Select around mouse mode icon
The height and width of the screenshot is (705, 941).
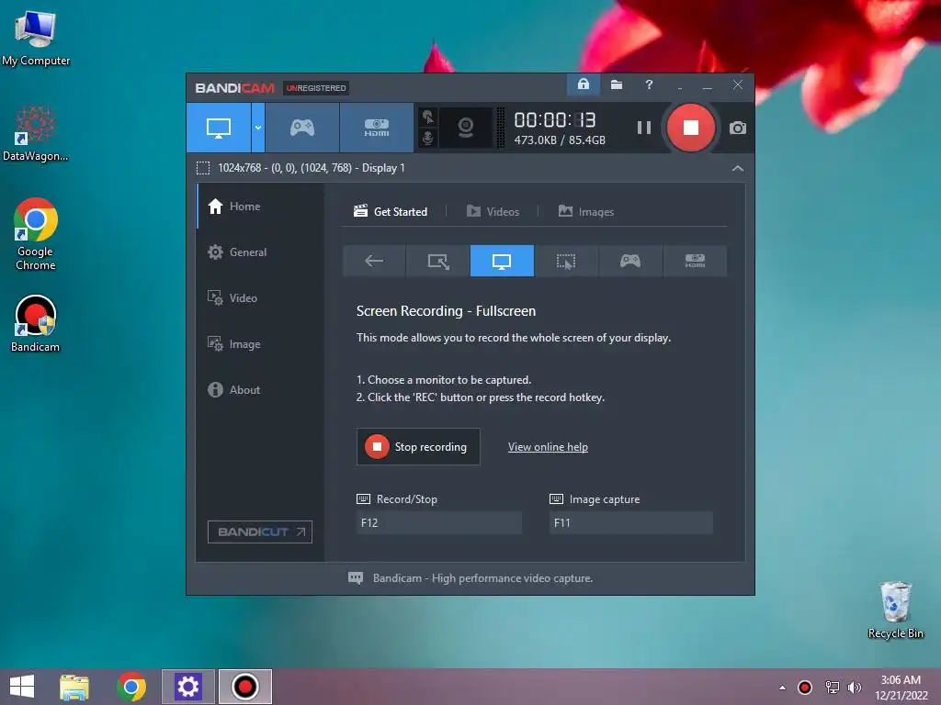(x=566, y=261)
